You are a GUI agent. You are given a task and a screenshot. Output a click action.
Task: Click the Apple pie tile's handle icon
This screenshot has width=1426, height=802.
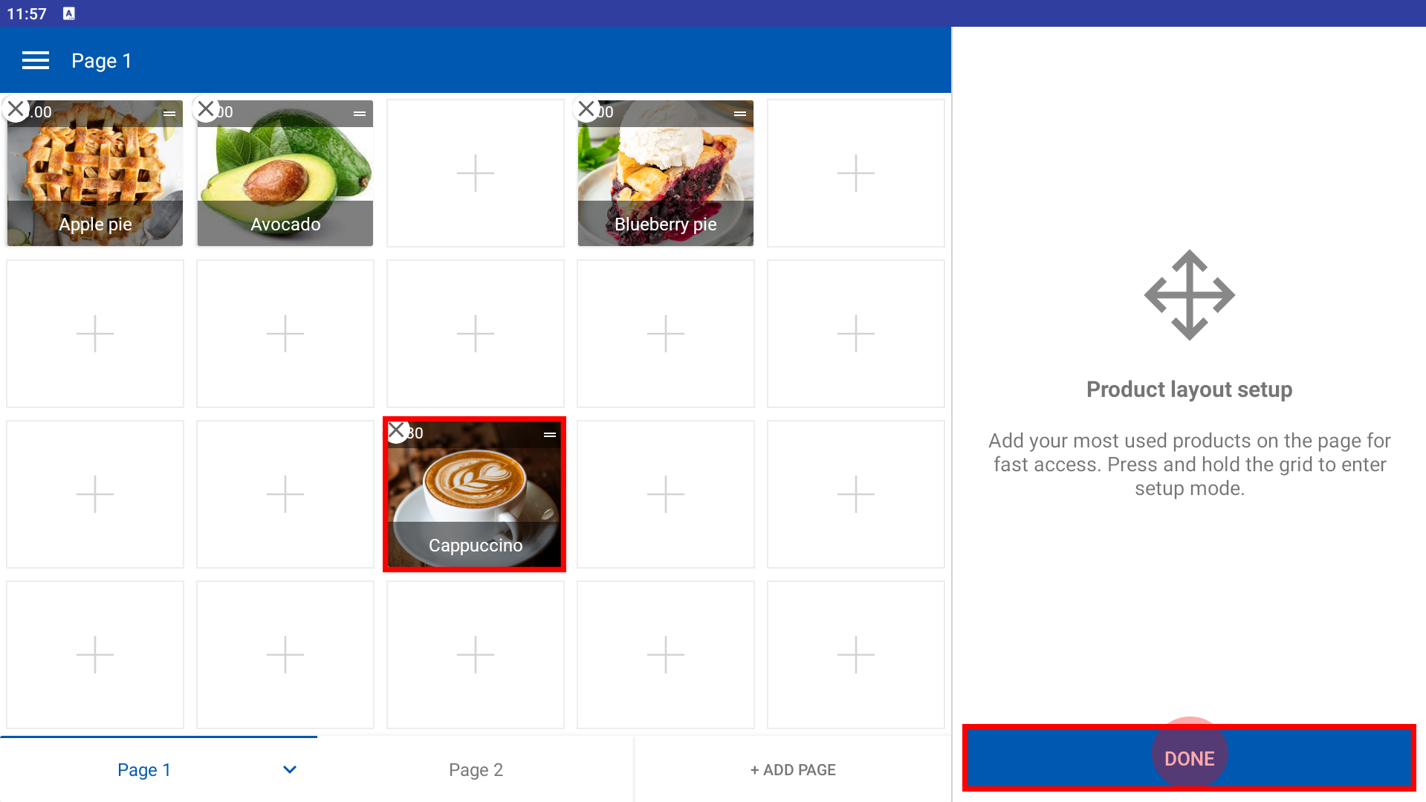coord(169,114)
